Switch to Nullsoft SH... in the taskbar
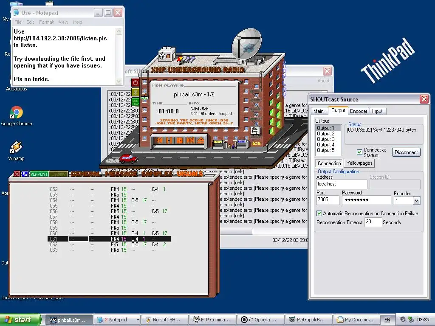 (165, 320)
